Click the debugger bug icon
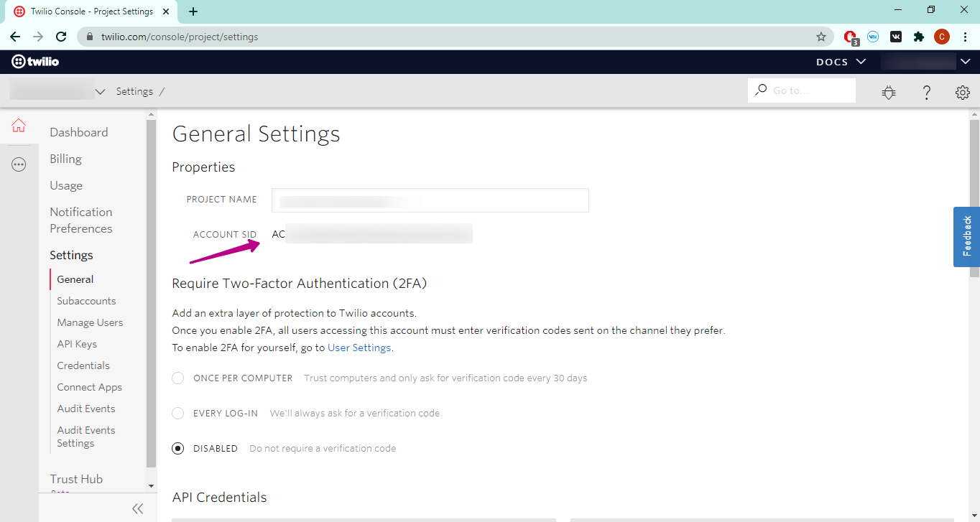This screenshot has width=980, height=522. point(889,92)
